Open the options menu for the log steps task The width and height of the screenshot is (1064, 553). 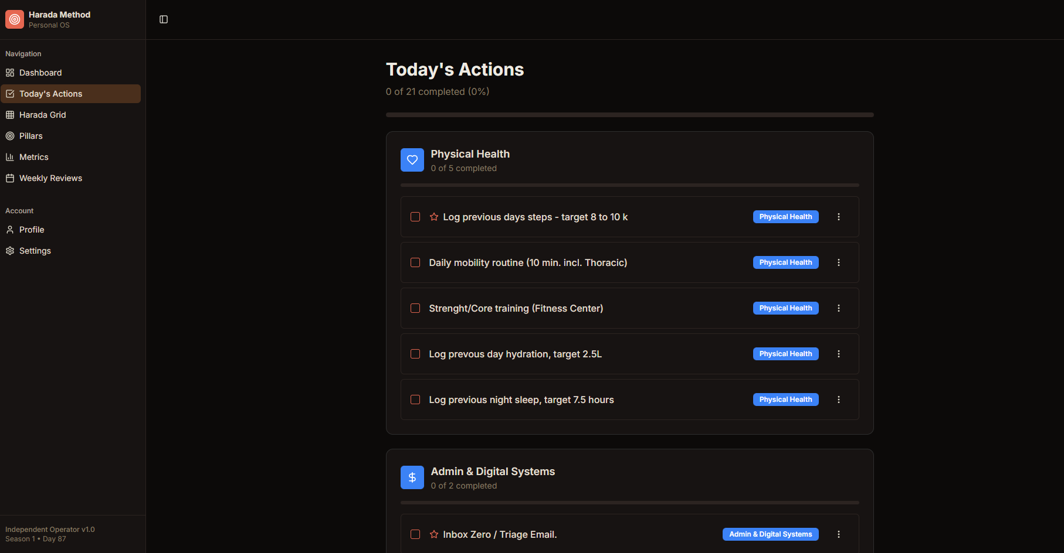[x=839, y=217]
